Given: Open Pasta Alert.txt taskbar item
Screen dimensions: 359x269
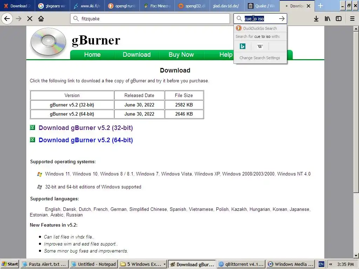Looking at the screenshot, I should [x=44, y=264].
